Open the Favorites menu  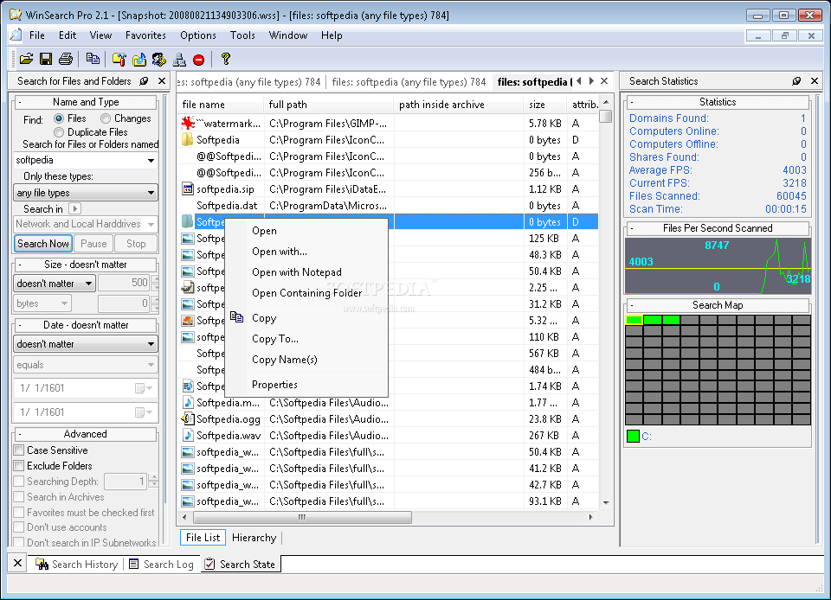pos(145,35)
